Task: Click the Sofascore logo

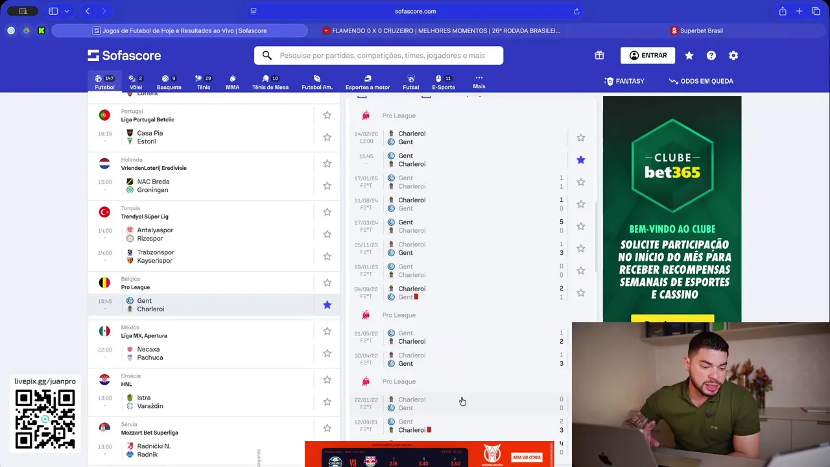Action: click(x=124, y=55)
